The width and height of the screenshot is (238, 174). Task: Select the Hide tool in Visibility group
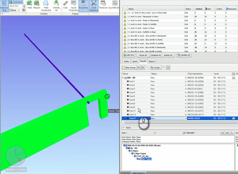(30, 6)
